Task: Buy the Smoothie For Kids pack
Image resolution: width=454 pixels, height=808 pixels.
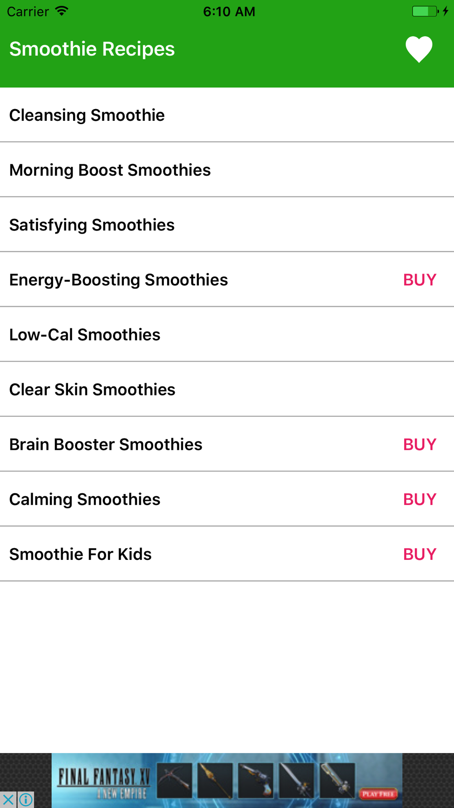Action: pyautogui.click(x=419, y=554)
